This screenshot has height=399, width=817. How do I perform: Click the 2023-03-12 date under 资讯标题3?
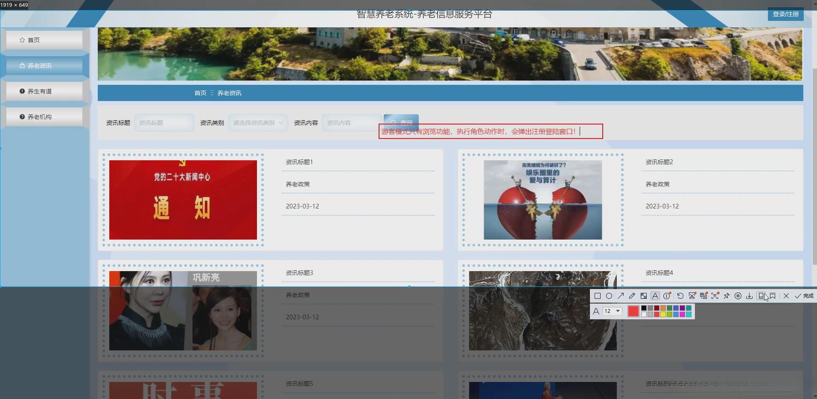click(303, 317)
